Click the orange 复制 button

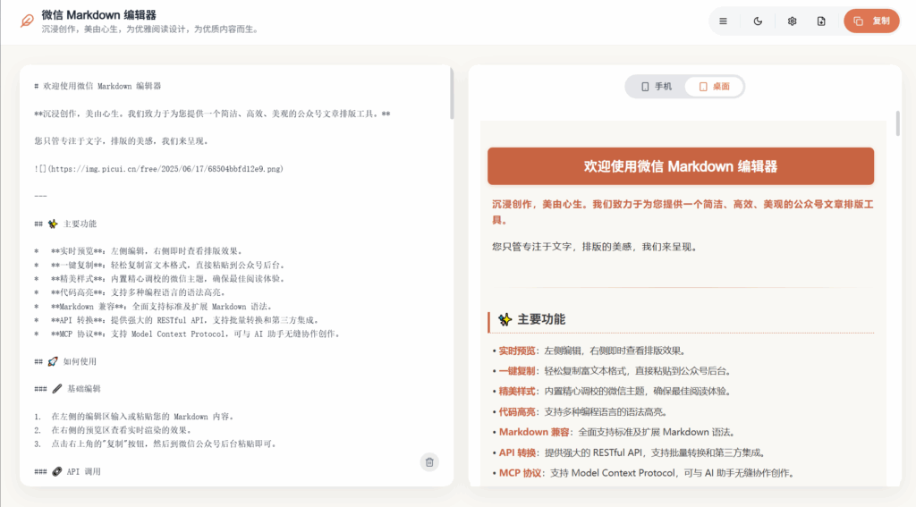[x=871, y=21]
